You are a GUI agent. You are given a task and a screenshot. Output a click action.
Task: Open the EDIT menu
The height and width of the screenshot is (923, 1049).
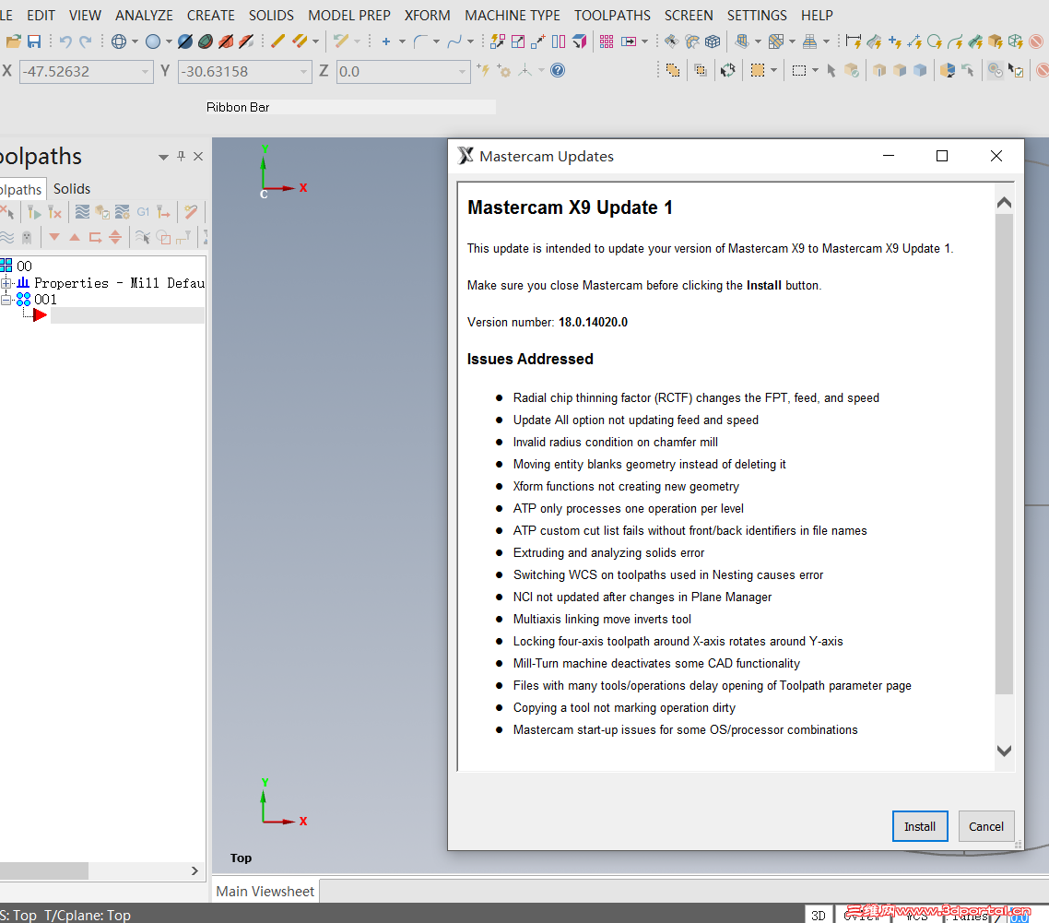click(x=41, y=15)
